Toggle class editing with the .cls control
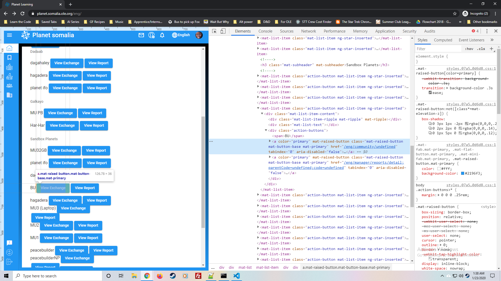The image size is (501, 281). coord(481,49)
